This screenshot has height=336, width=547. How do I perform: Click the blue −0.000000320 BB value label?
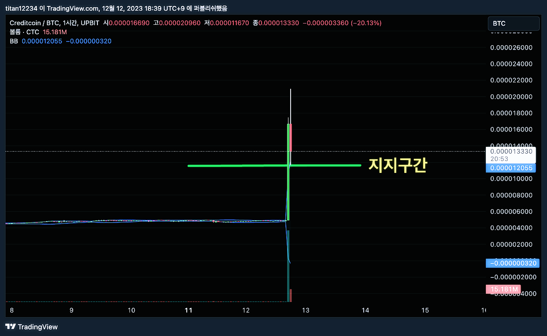pyautogui.click(x=512, y=263)
